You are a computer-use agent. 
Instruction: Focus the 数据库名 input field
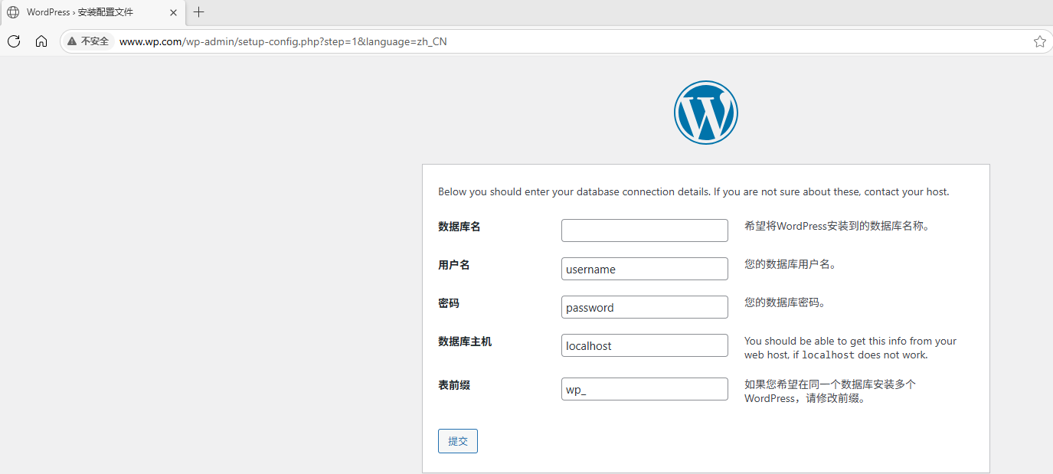pyautogui.click(x=645, y=230)
